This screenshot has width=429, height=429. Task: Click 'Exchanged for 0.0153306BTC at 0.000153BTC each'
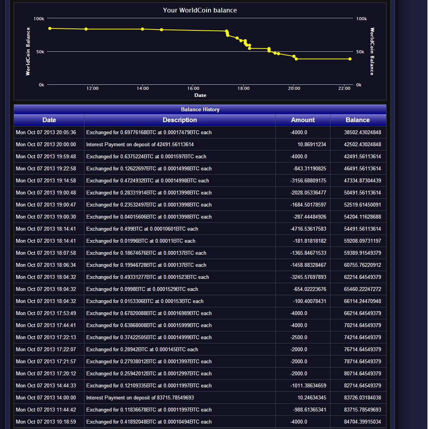click(145, 301)
